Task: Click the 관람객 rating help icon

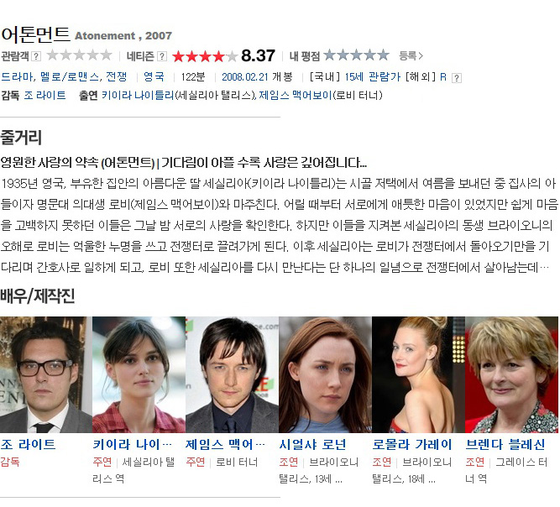Action: pos(36,56)
